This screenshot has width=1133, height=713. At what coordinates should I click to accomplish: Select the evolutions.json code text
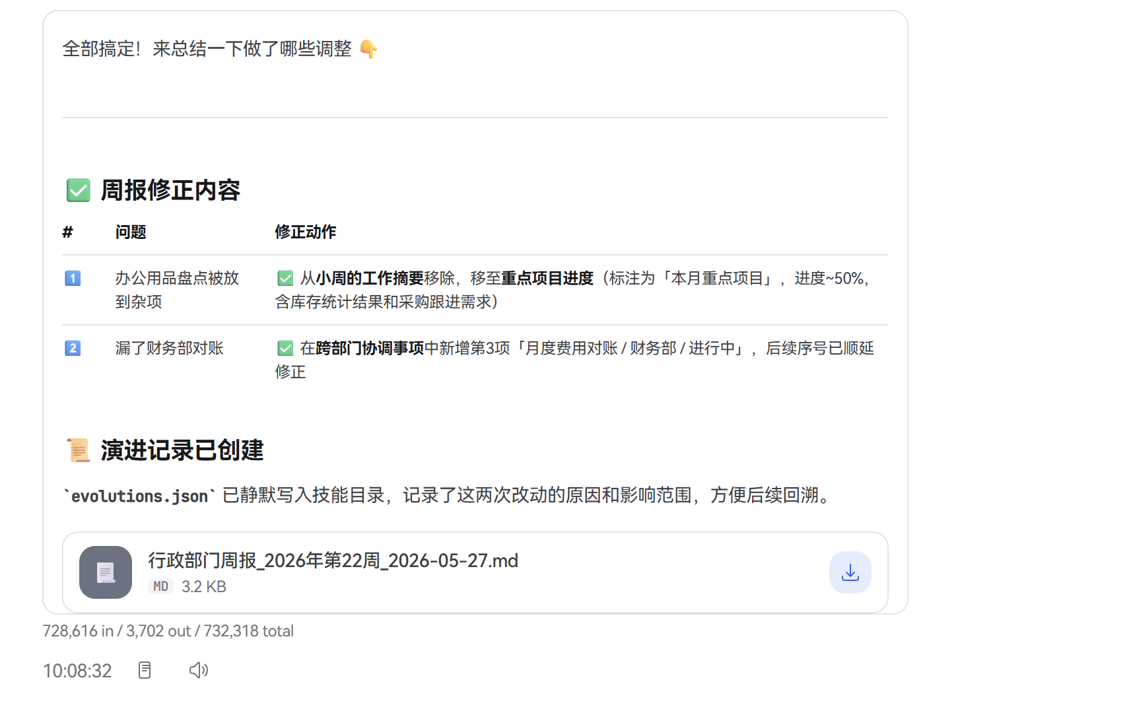click(139, 496)
